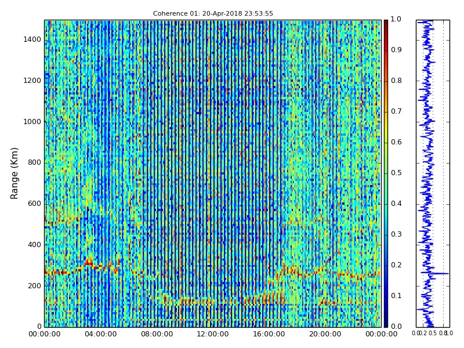
Task: Select the "Range (Km)" y-axis label
Action: pos(14,173)
